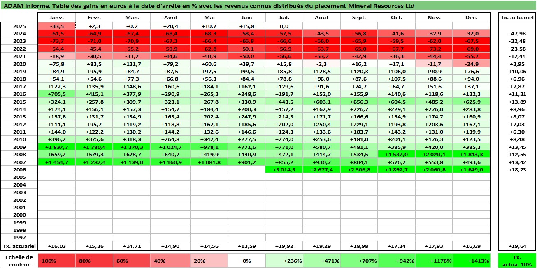537x268 pixels.
Task: Select the +2 677,4 cell in 2006
Action: (x=322, y=169)
